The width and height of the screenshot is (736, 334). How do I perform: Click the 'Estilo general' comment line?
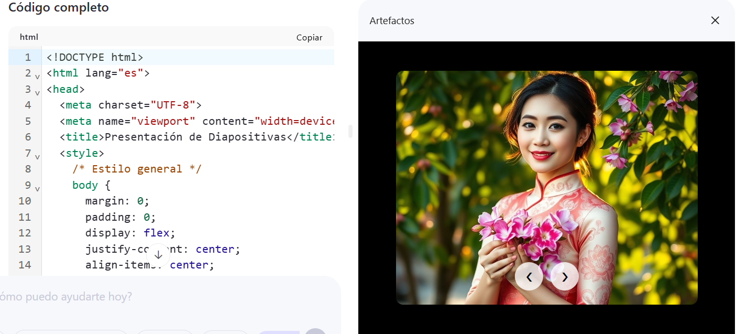point(137,169)
